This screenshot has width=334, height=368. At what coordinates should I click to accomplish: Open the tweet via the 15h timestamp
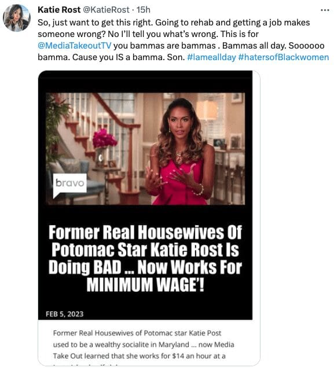pyautogui.click(x=144, y=10)
